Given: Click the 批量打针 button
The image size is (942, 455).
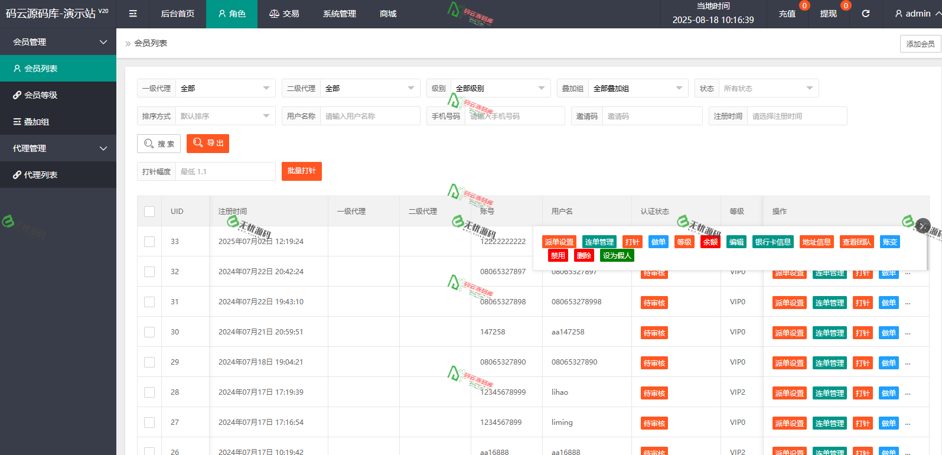Looking at the screenshot, I should [301, 171].
